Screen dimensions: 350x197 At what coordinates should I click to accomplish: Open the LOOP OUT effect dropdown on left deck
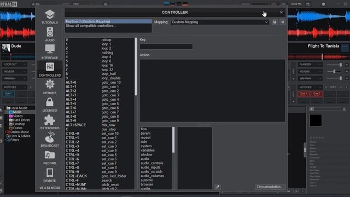[15, 65]
